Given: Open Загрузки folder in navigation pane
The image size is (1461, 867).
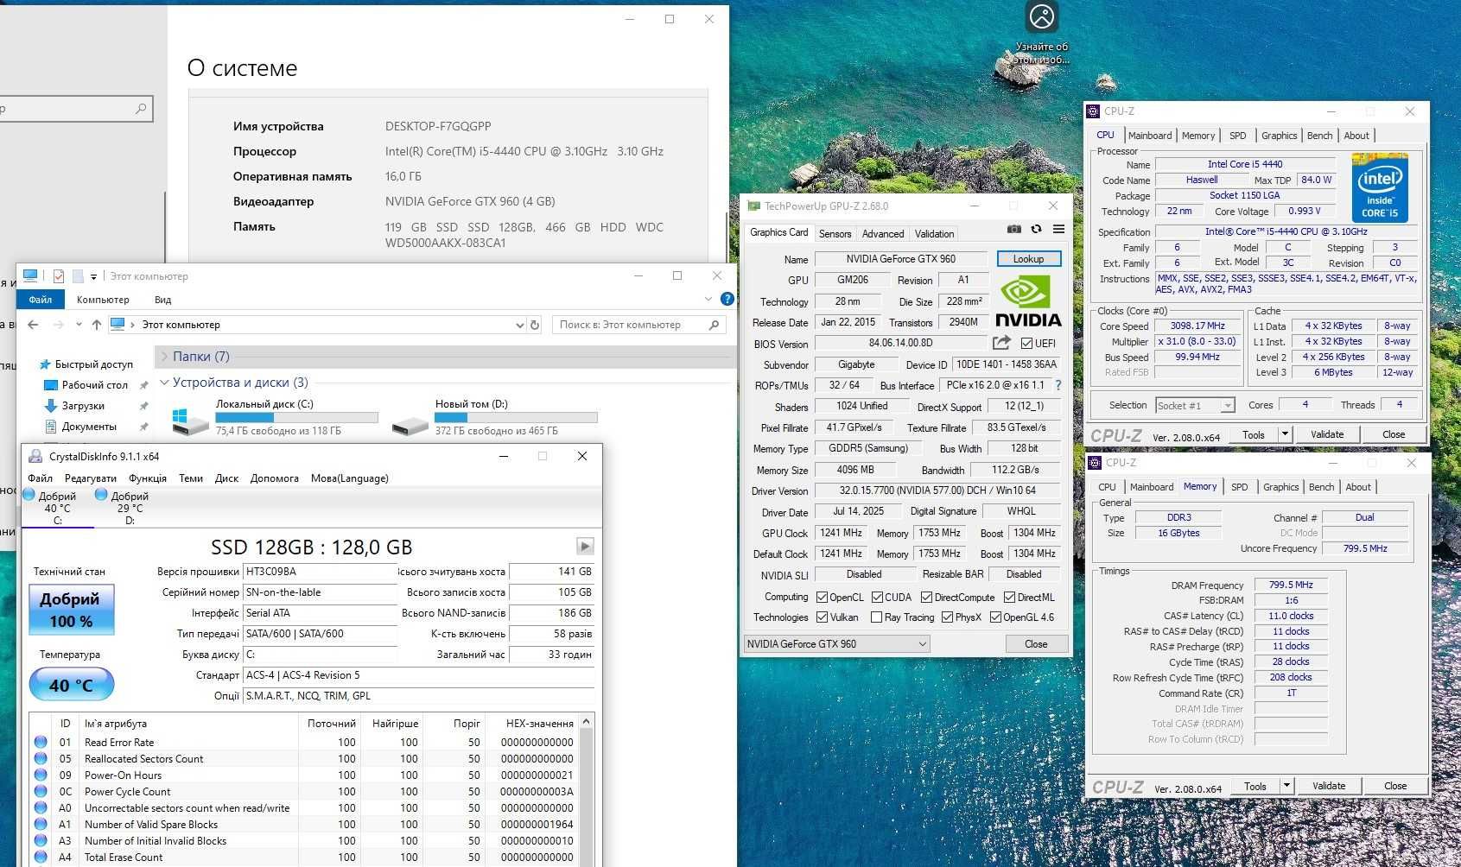Looking at the screenshot, I should (x=83, y=406).
